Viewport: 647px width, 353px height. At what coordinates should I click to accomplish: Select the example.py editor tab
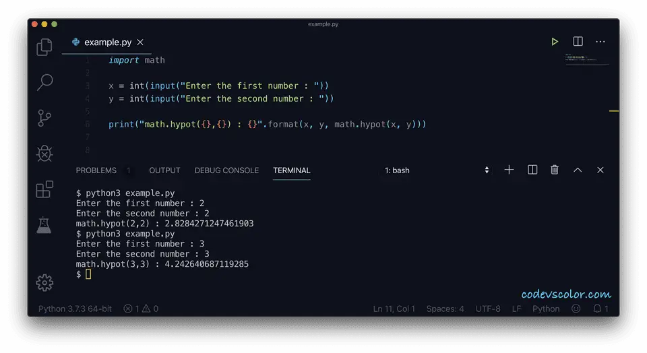pyautogui.click(x=107, y=42)
